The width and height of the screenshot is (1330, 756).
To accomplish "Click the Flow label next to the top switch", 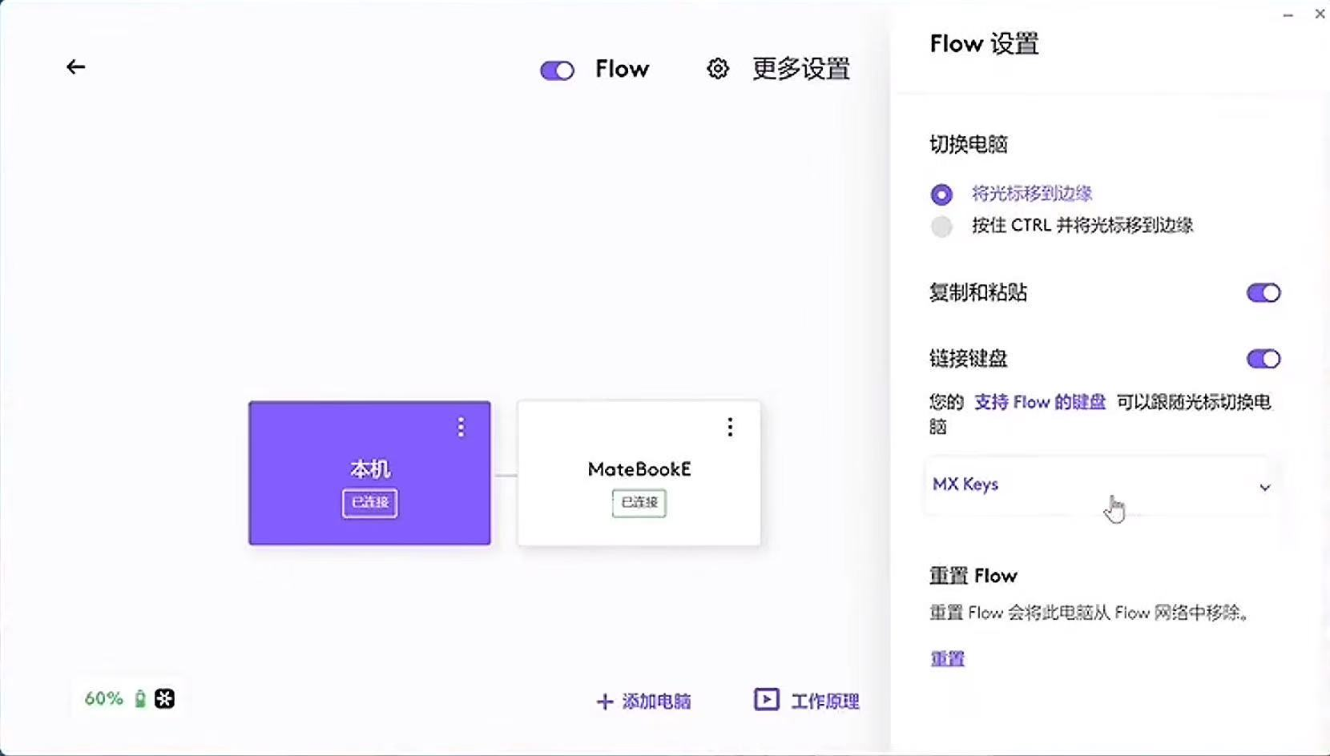I will [622, 70].
